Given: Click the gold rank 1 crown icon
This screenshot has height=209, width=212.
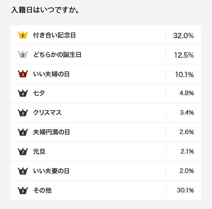Looking at the screenshot, I should pos(23,35).
